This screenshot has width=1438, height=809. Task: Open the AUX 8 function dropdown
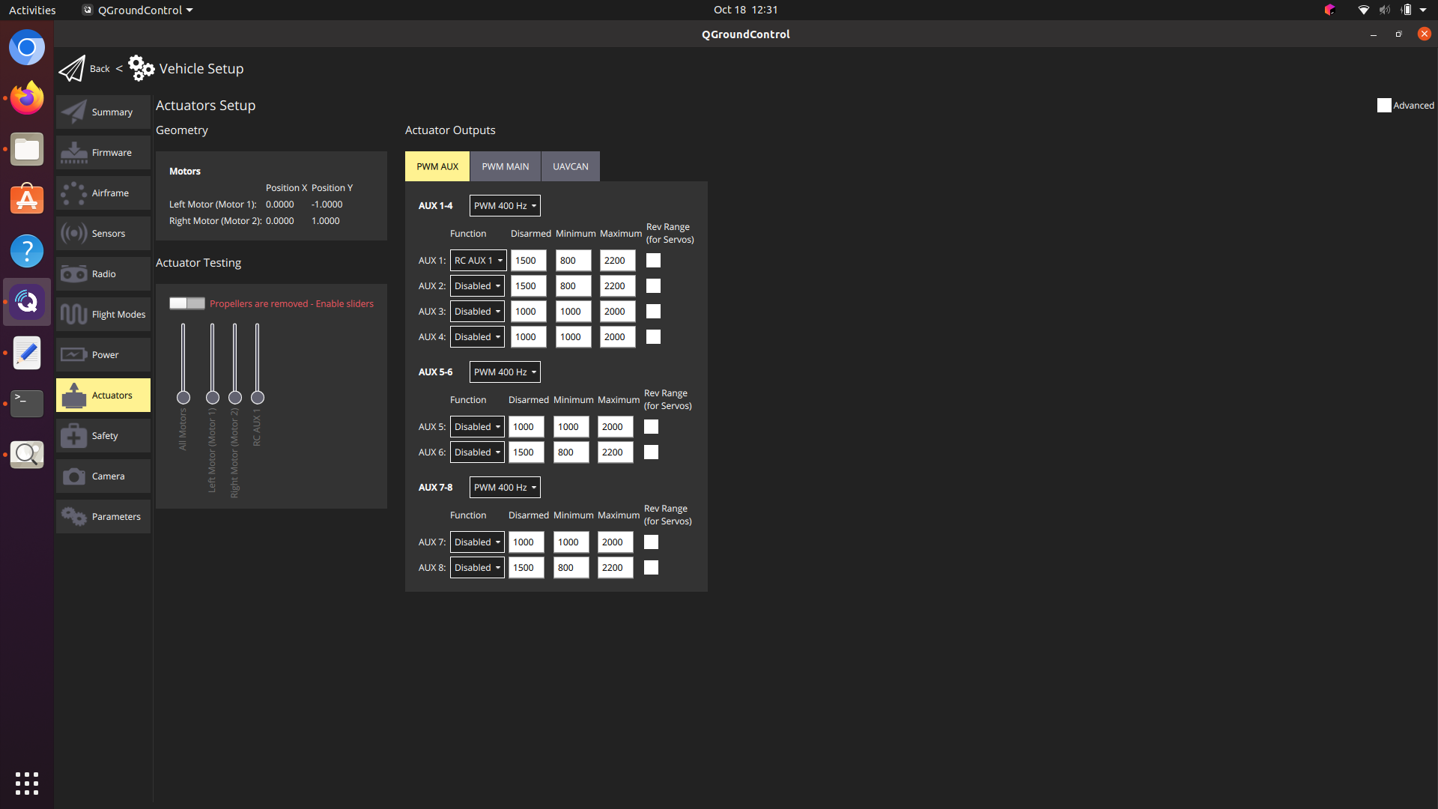coord(477,568)
